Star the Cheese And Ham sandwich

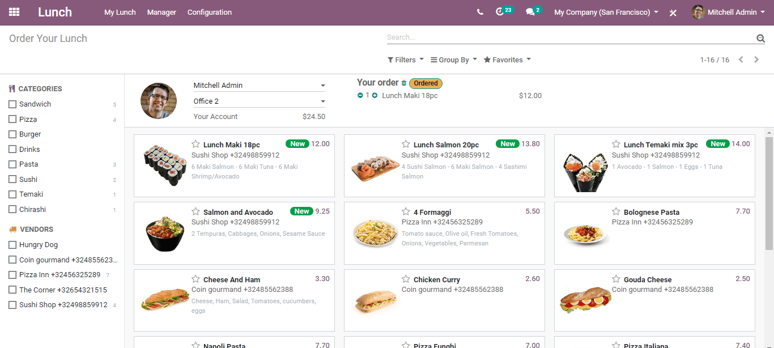pyautogui.click(x=195, y=279)
